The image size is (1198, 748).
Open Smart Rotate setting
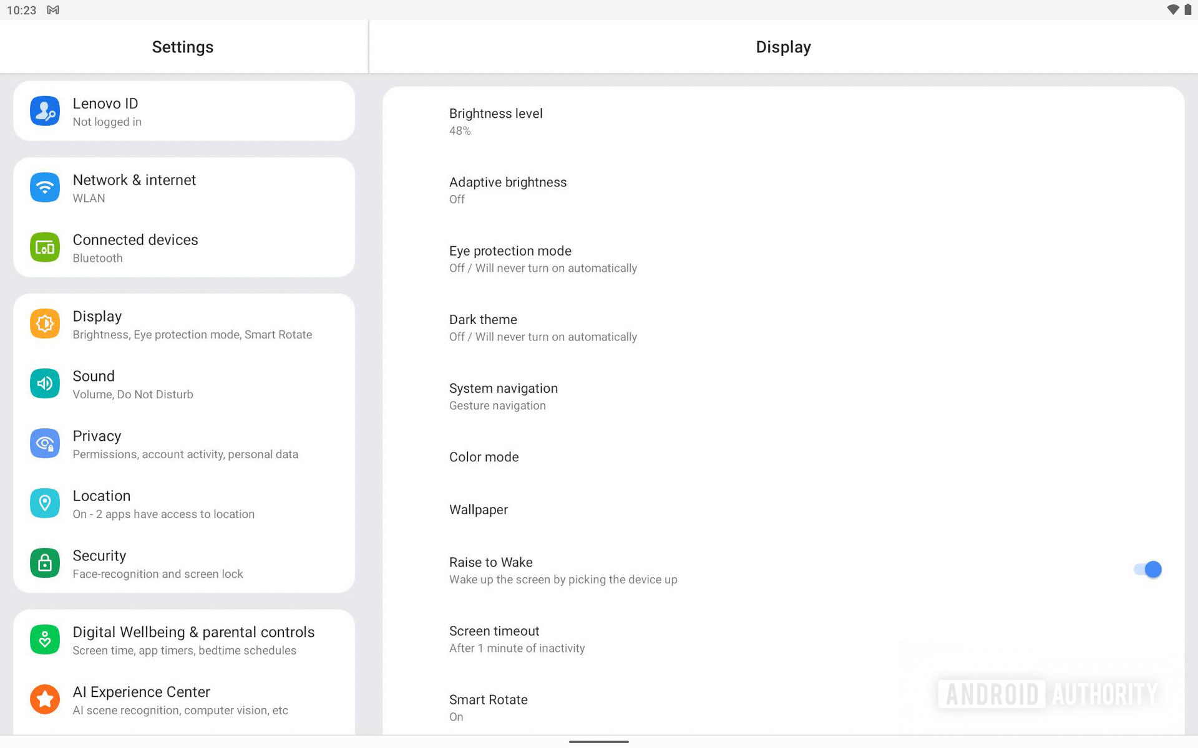[489, 707]
